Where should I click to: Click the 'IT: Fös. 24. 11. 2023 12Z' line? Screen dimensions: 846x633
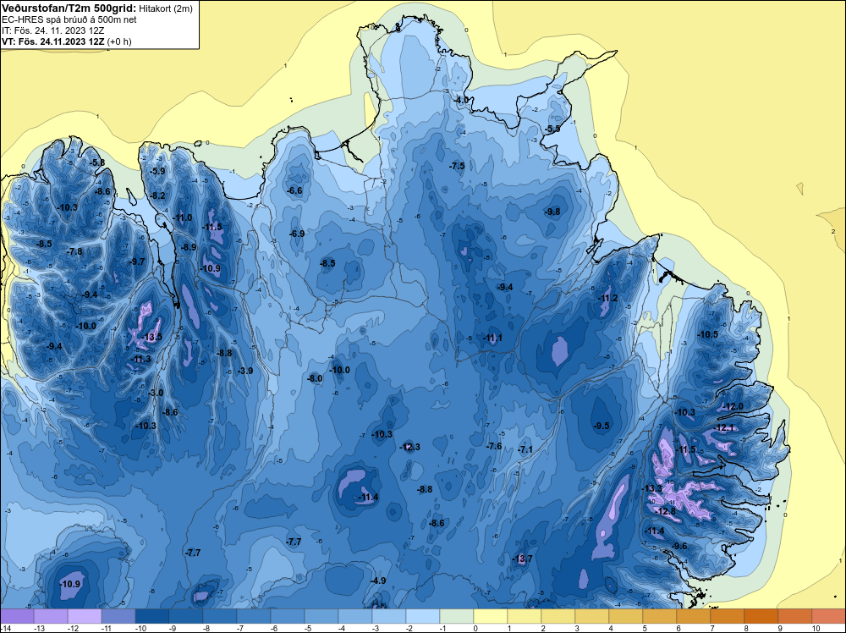point(52,30)
